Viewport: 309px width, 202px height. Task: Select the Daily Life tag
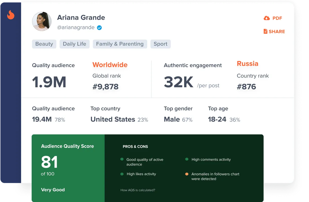pos(74,44)
